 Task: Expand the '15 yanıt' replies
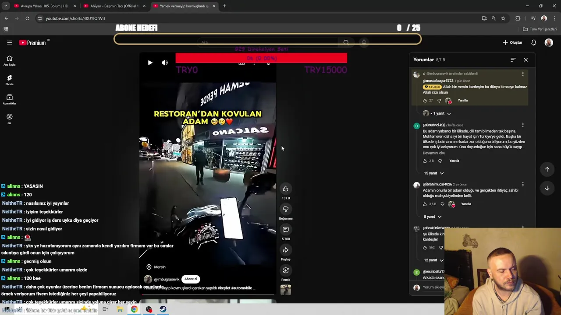[433, 173]
